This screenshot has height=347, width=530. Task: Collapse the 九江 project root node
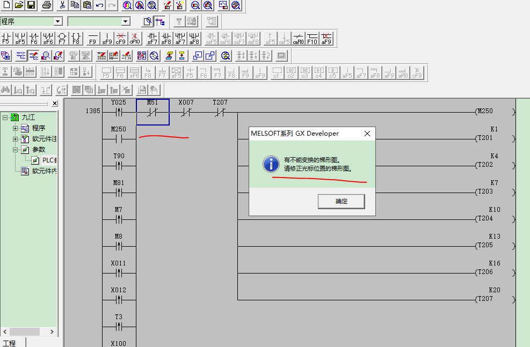click(x=5, y=117)
